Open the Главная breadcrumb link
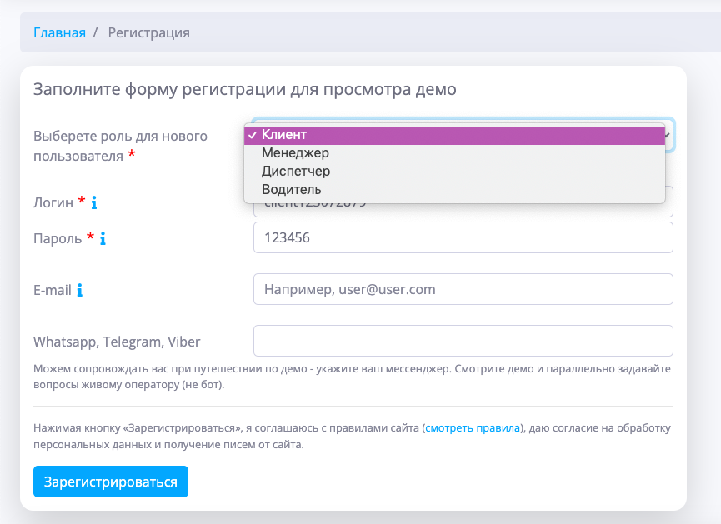This screenshot has height=524, width=721. pyautogui.click(x=59, y=33)
